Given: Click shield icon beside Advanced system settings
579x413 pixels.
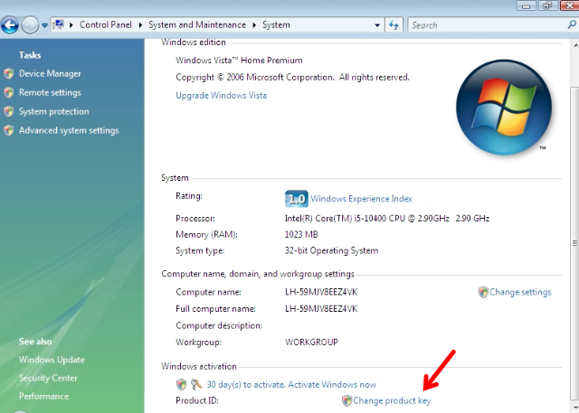Looking at the screenshot, I should click(x=9, y=130).
